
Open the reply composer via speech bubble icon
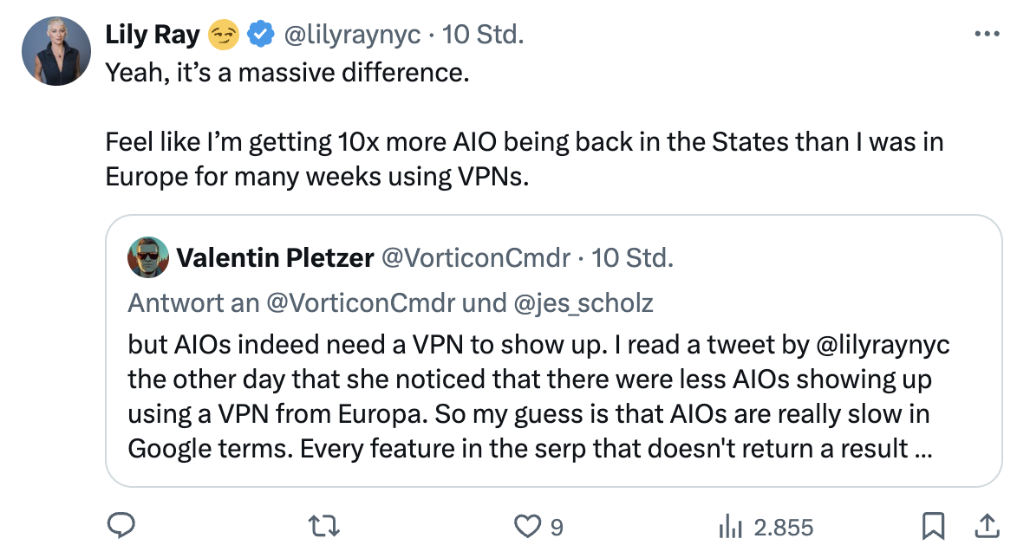(x=122, y=526)
